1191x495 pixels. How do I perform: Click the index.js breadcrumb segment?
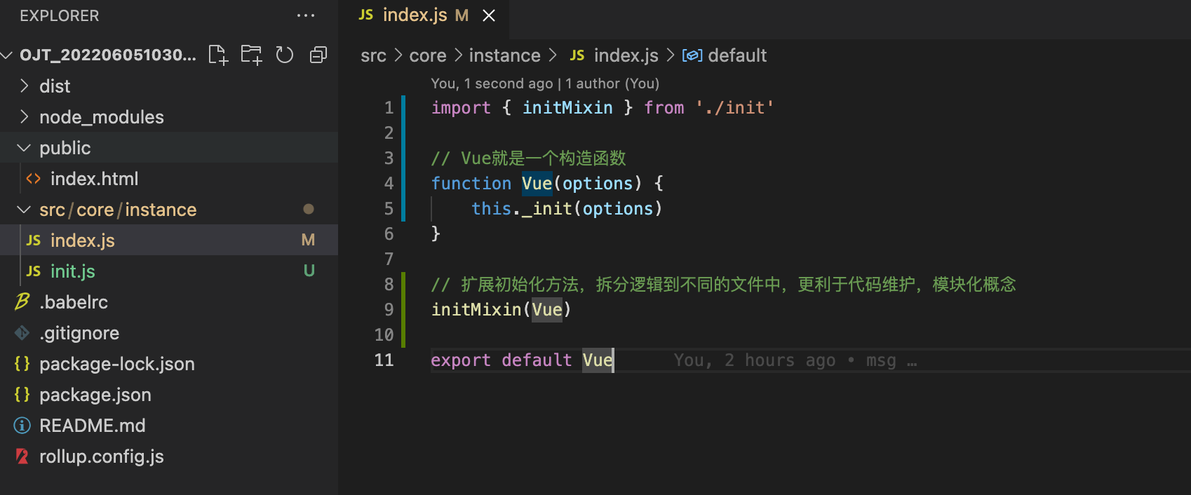(626, 55)
